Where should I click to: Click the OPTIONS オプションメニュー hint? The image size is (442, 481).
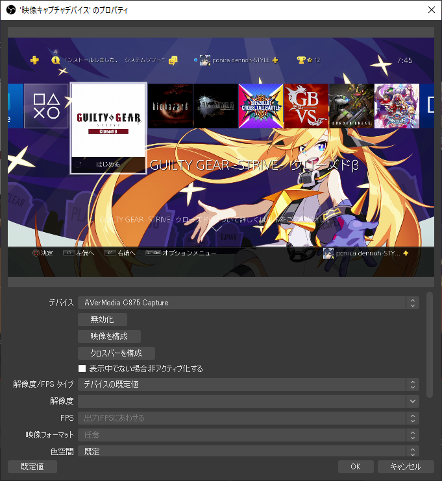click(181, 253)
